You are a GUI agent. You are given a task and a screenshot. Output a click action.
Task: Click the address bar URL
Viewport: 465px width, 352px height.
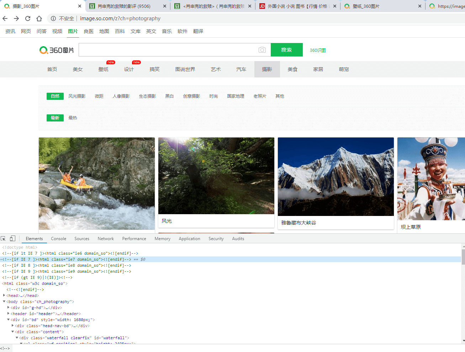120,18
